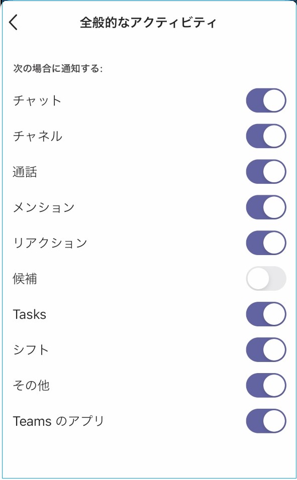Switch off Teams のアプリ notifications
This screenshot has width=297, height=480.
click(266, 421)
